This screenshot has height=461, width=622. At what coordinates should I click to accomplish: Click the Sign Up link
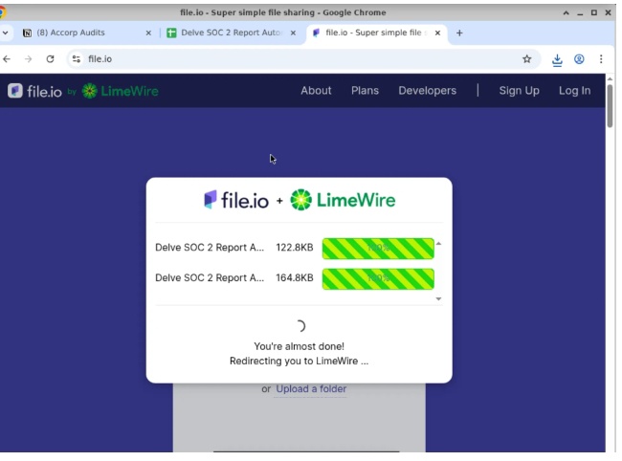[519, 91]
